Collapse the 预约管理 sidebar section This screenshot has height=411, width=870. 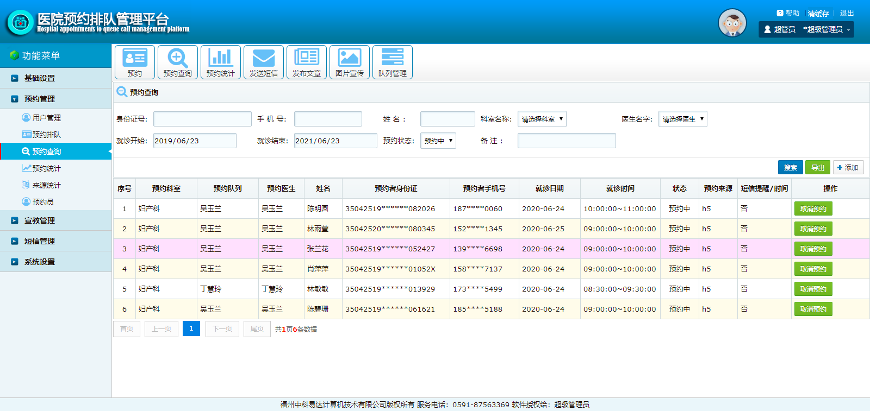click(x=40, y=99)
